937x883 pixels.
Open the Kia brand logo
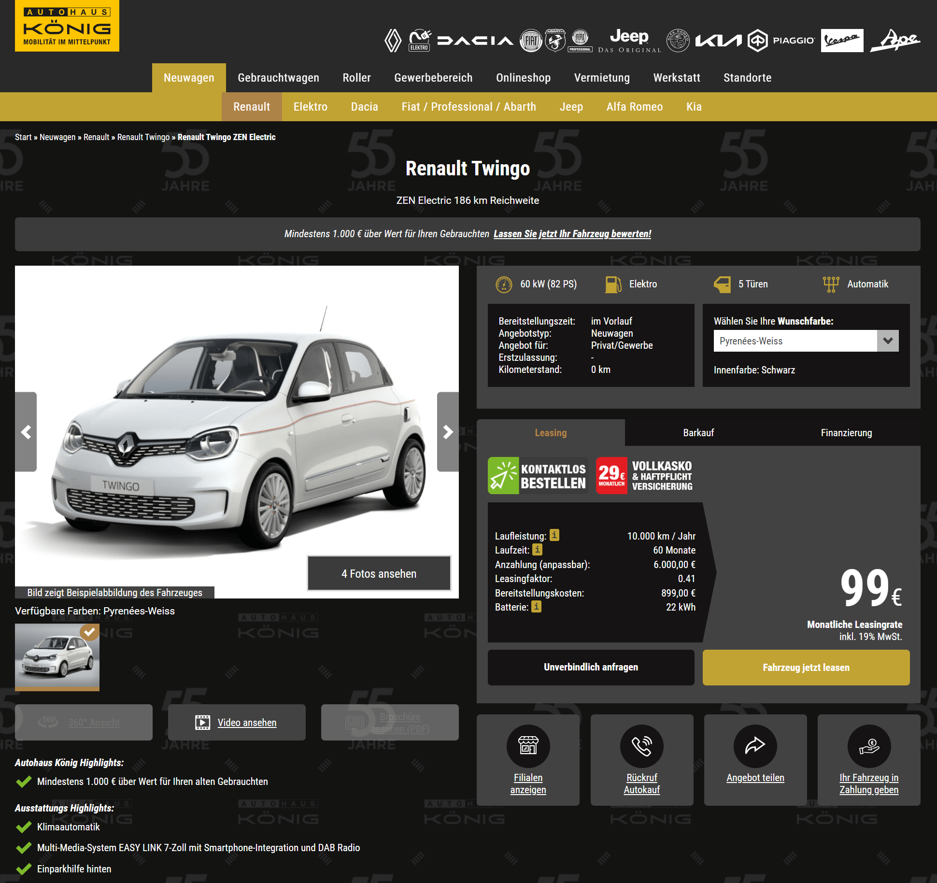point(718,41)
